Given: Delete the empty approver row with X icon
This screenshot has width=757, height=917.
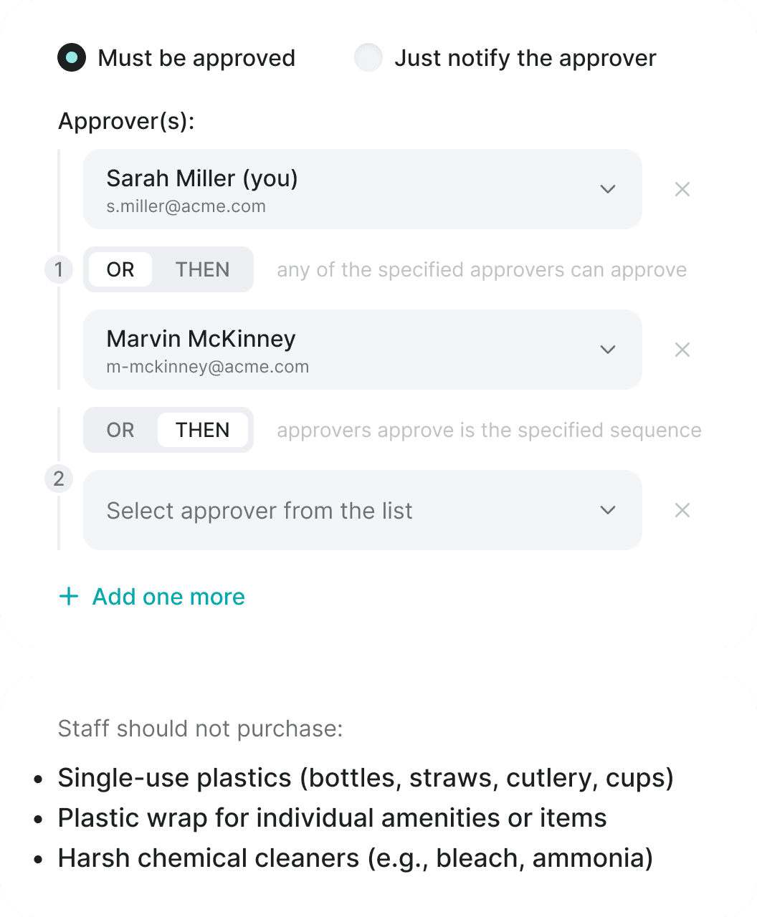Looking at the screenshot, I should pyautogui.click(x=682, y=510).
